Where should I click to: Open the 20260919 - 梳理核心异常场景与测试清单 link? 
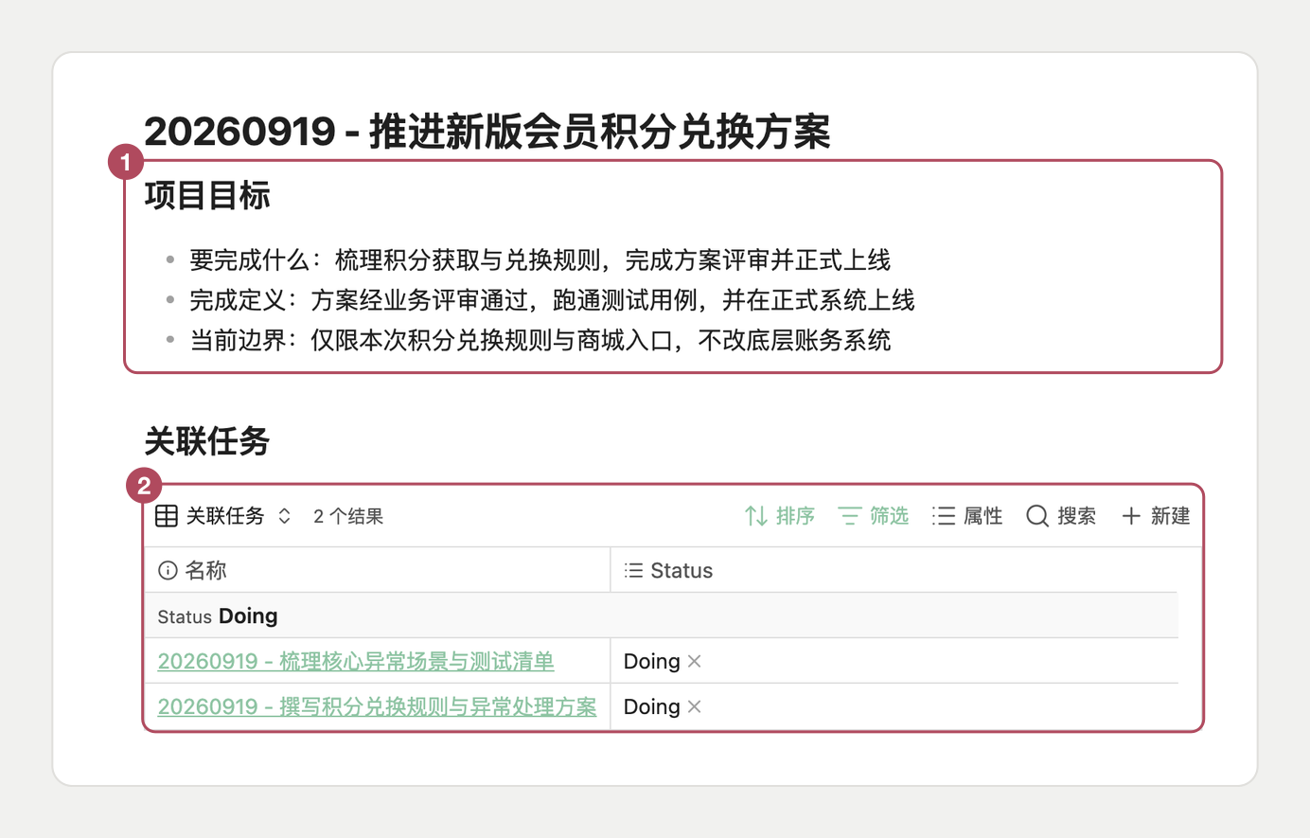[356, 661]
